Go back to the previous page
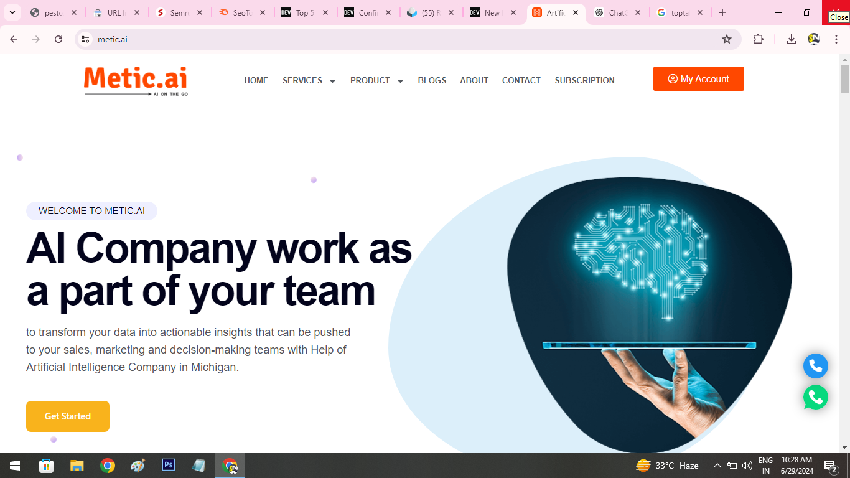The image size is (850, 478). click(14, 39)
